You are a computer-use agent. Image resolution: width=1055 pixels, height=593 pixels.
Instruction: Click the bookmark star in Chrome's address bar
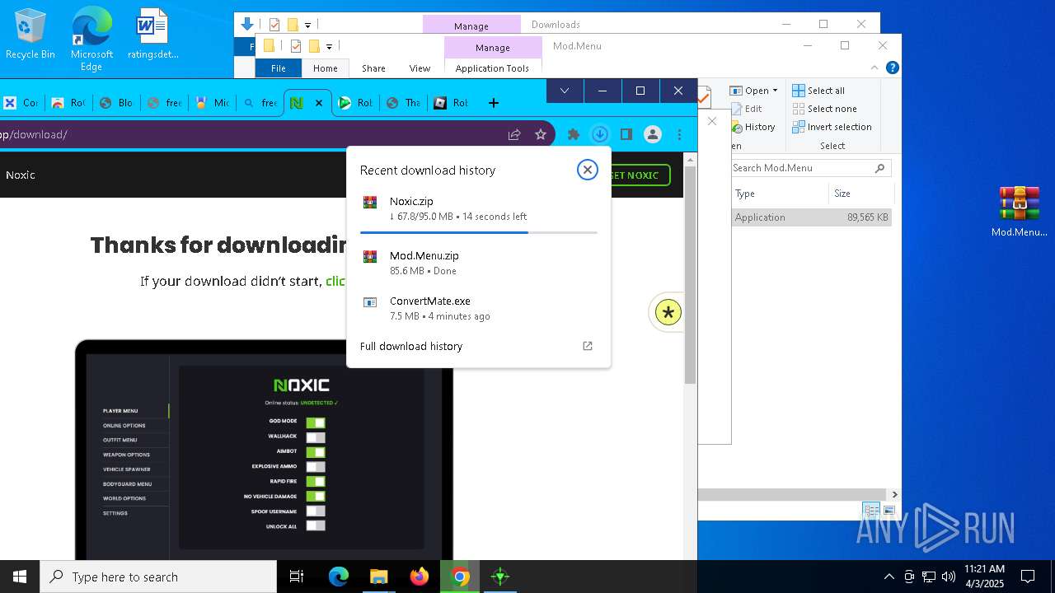541,134
